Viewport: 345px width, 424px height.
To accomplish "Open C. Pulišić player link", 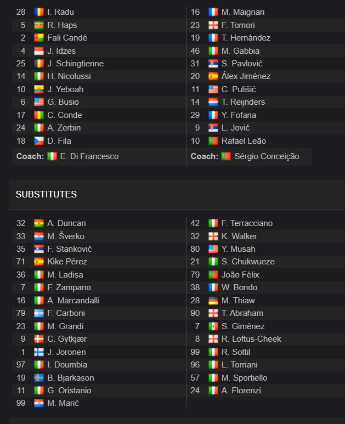I will [239, 89].
